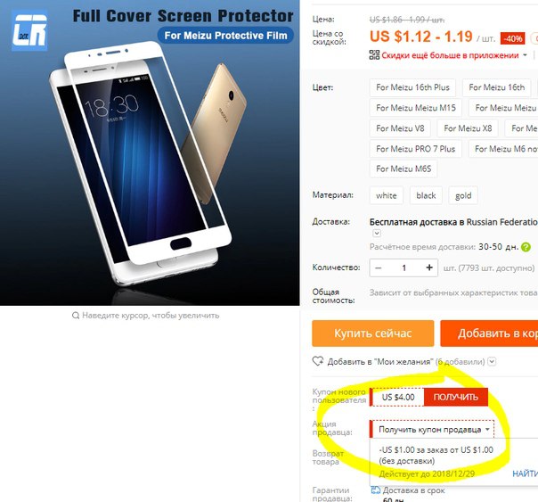The width and height of the screenshot is (538, 502).
Task: Click the magnifier icon under product image
Action: 76,316
